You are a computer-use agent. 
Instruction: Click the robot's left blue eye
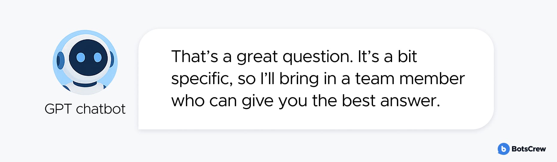(81, 57)
